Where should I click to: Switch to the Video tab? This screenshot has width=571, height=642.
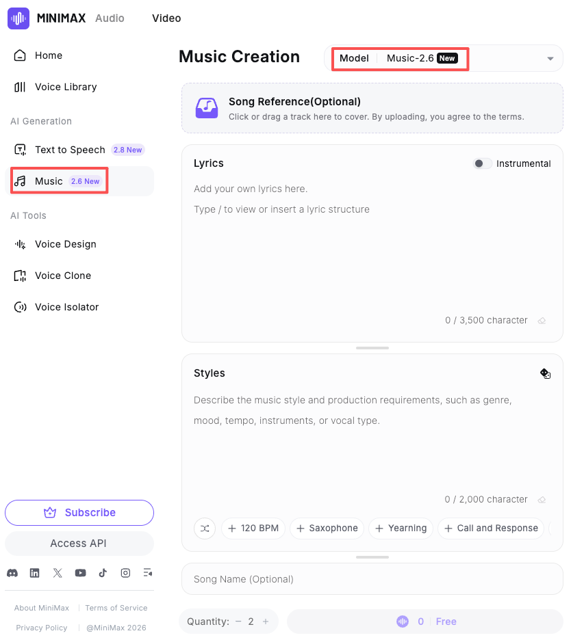166,18
